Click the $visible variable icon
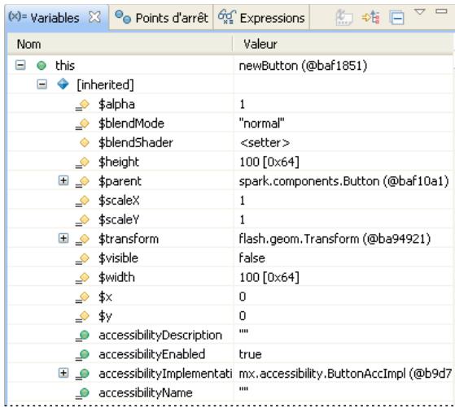455x407 pixels. click(x=82, y=258)
